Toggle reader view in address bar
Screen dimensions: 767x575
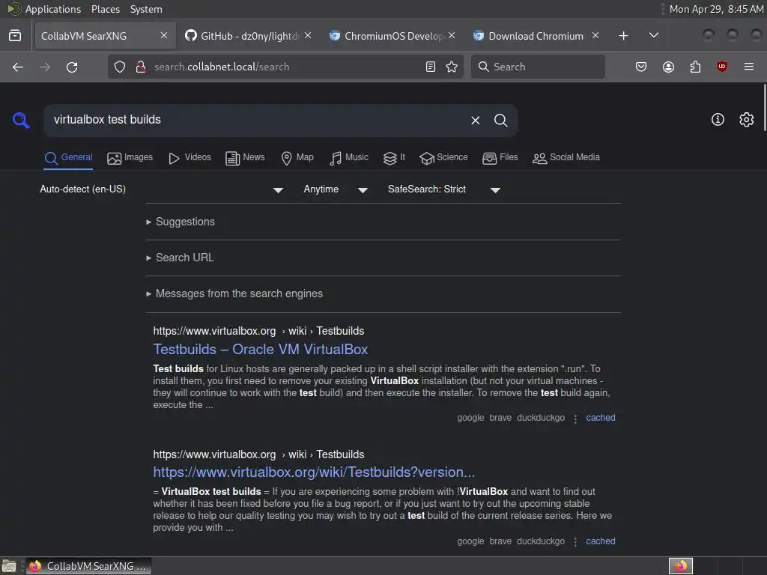coord(431,67)
